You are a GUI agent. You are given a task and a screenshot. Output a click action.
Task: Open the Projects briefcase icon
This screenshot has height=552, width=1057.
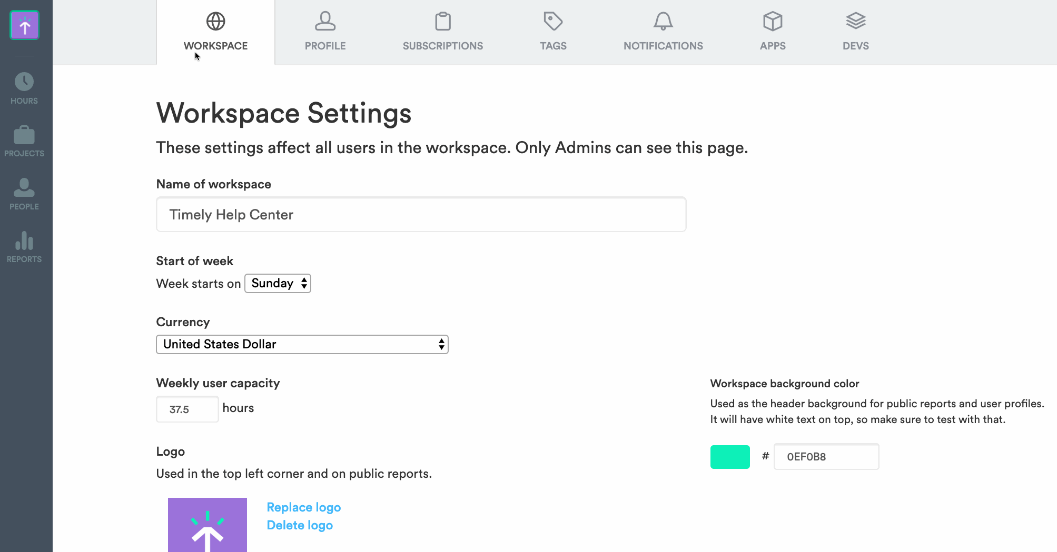tap(24, 135)
